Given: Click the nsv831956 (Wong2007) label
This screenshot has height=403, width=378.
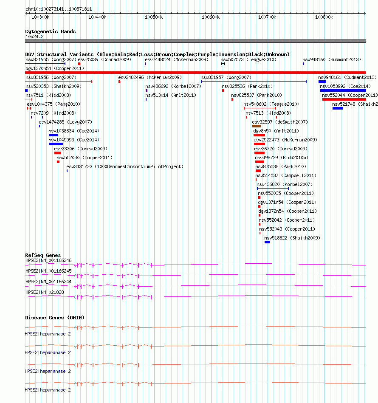Looking at the screenshot, I should tap(51, 77).
